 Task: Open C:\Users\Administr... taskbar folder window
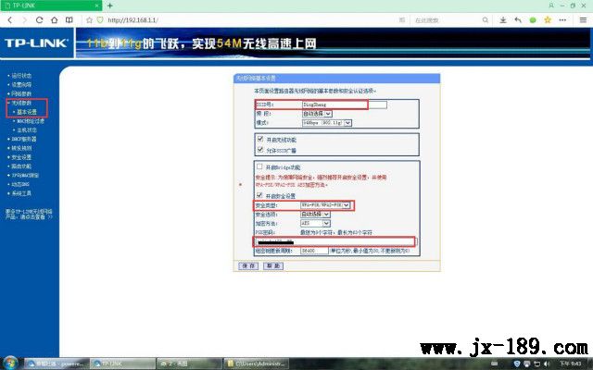[257, 364]
